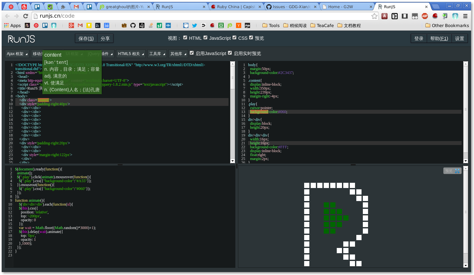Open a new browser tab
Viewport: 474px width, 275px height.
point(436,7)
